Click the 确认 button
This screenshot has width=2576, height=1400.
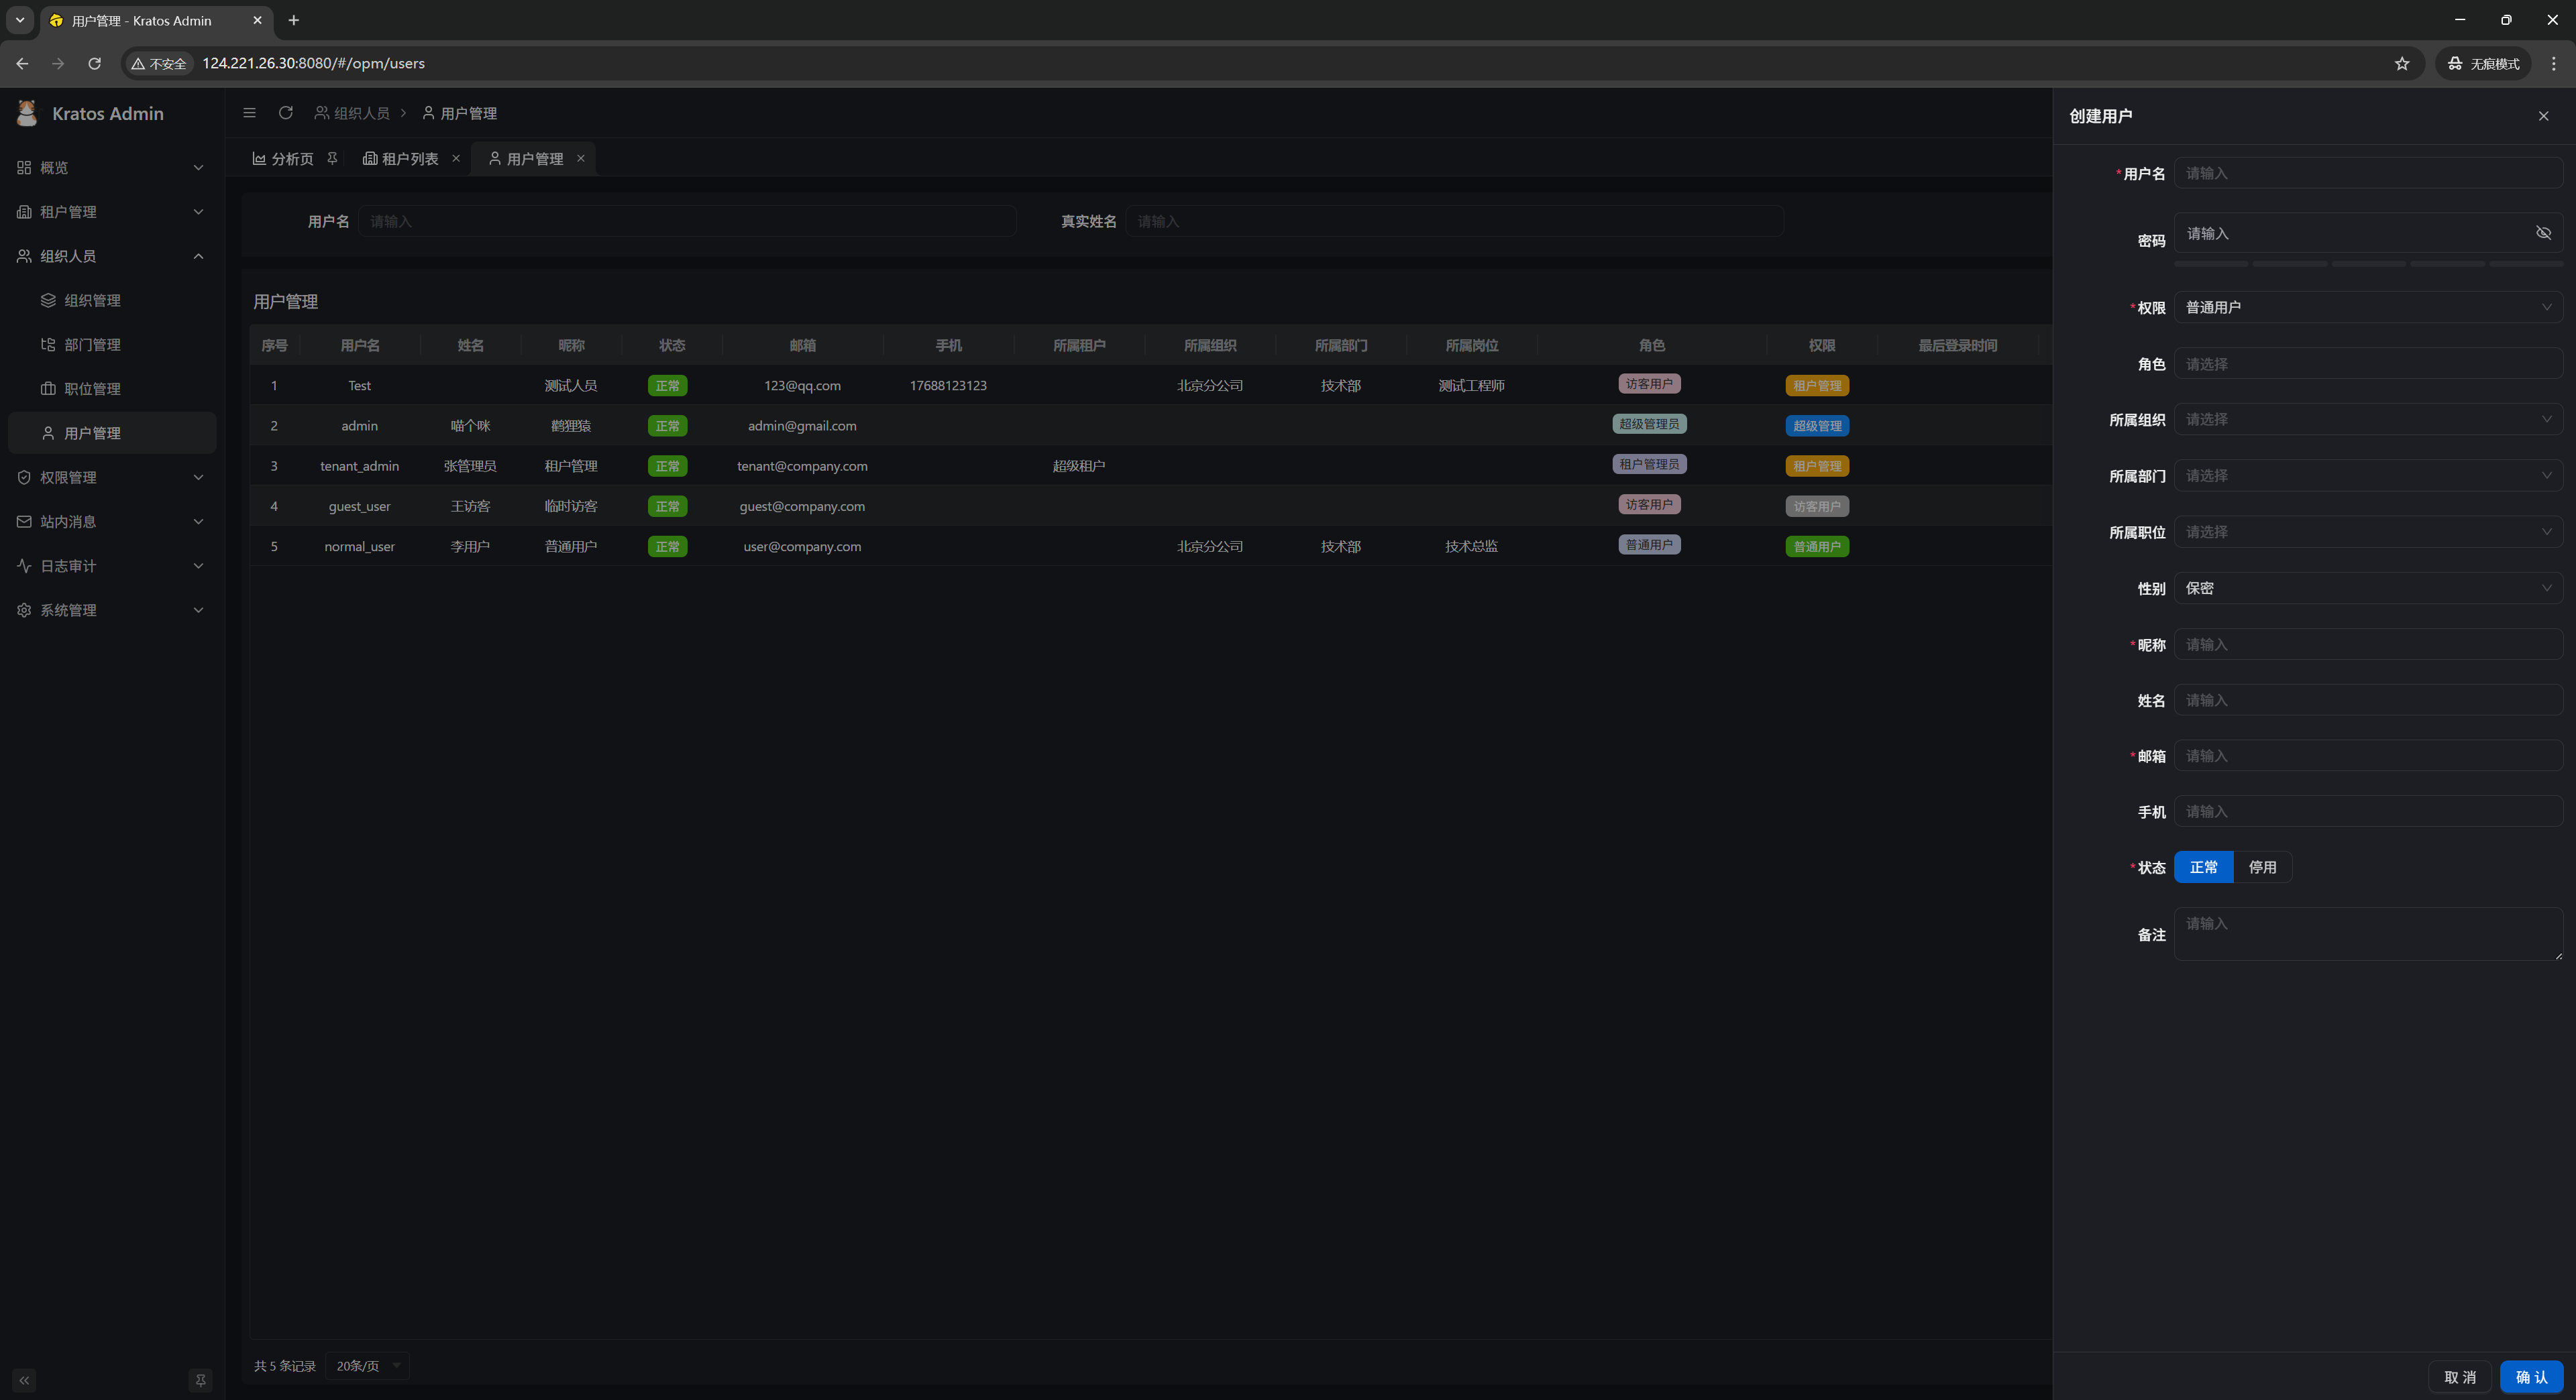click(x=2531, y=1377)
